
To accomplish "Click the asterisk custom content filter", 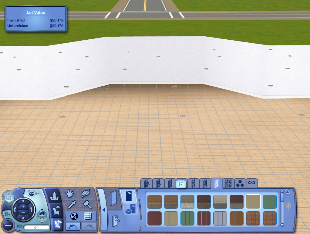I will (288, 206).
